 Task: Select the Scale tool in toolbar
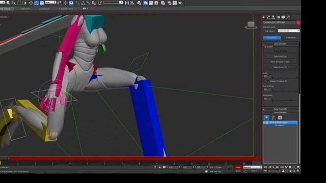pyautogui.click(x=42, y=3)
